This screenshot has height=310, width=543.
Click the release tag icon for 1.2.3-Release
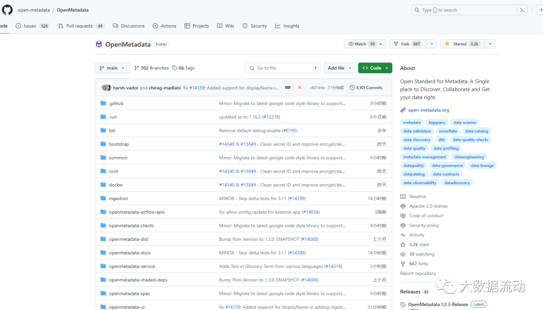[x=403, y=304]
